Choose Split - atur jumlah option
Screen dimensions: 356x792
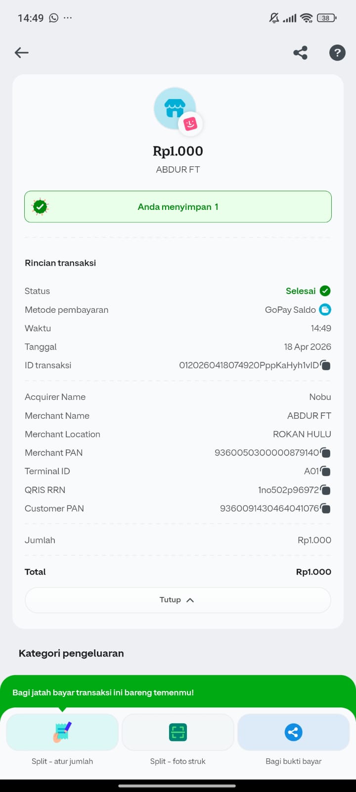[62, 733]
